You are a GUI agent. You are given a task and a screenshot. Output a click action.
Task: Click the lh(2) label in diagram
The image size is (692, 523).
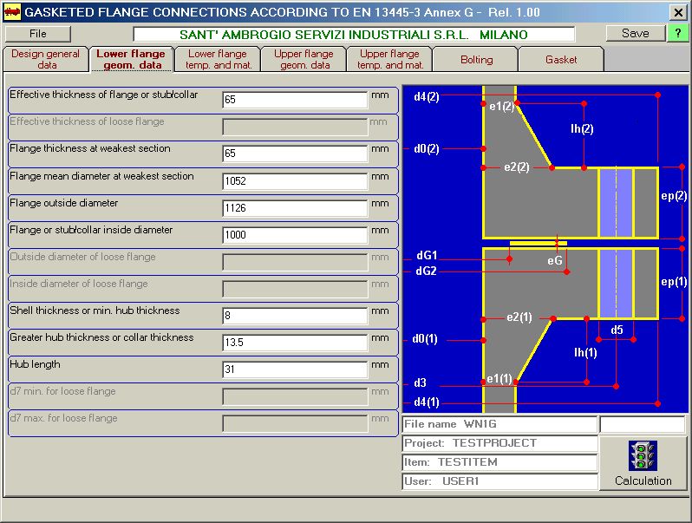pos(582,129)
